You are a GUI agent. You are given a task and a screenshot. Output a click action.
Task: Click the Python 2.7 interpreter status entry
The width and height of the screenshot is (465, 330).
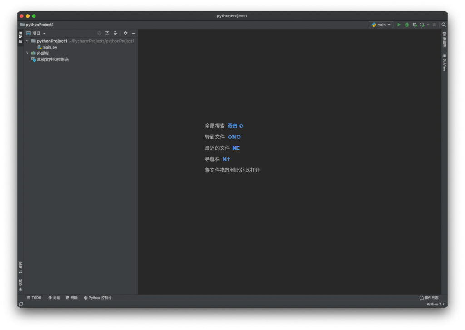tap(435, 304)
